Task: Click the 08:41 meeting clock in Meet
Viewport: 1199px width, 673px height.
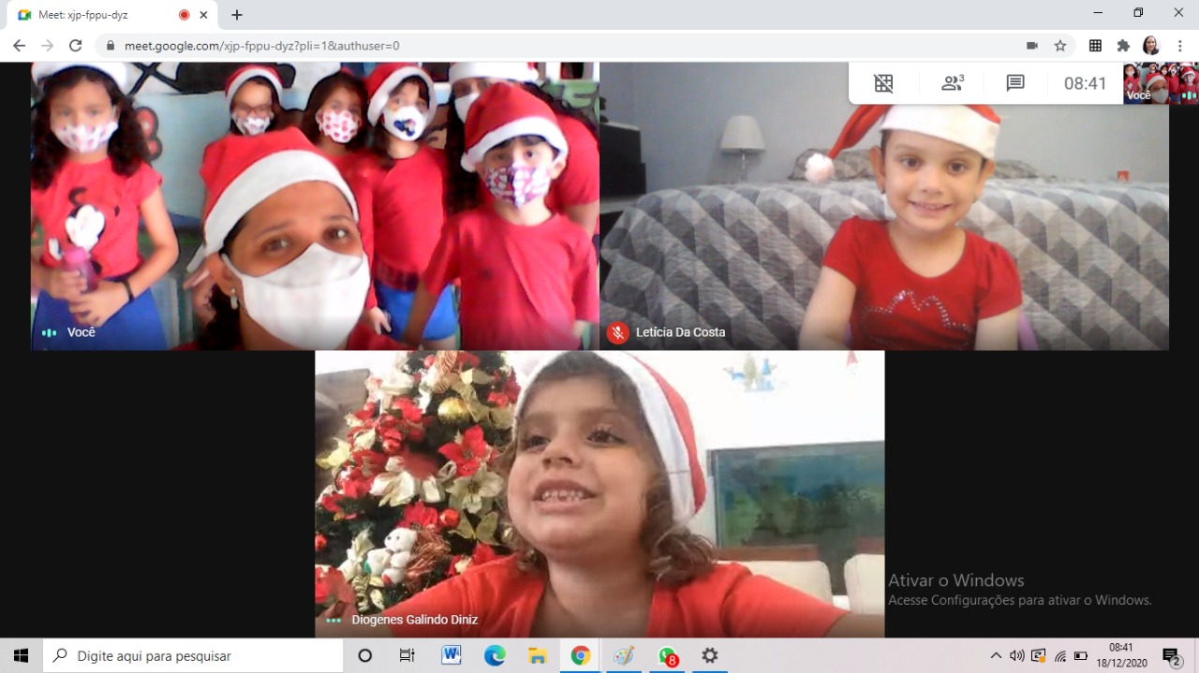Action: 1085,83
